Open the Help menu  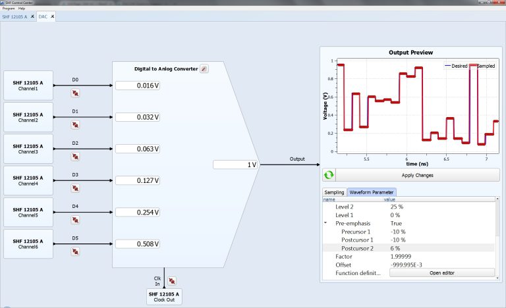[22, 8]
